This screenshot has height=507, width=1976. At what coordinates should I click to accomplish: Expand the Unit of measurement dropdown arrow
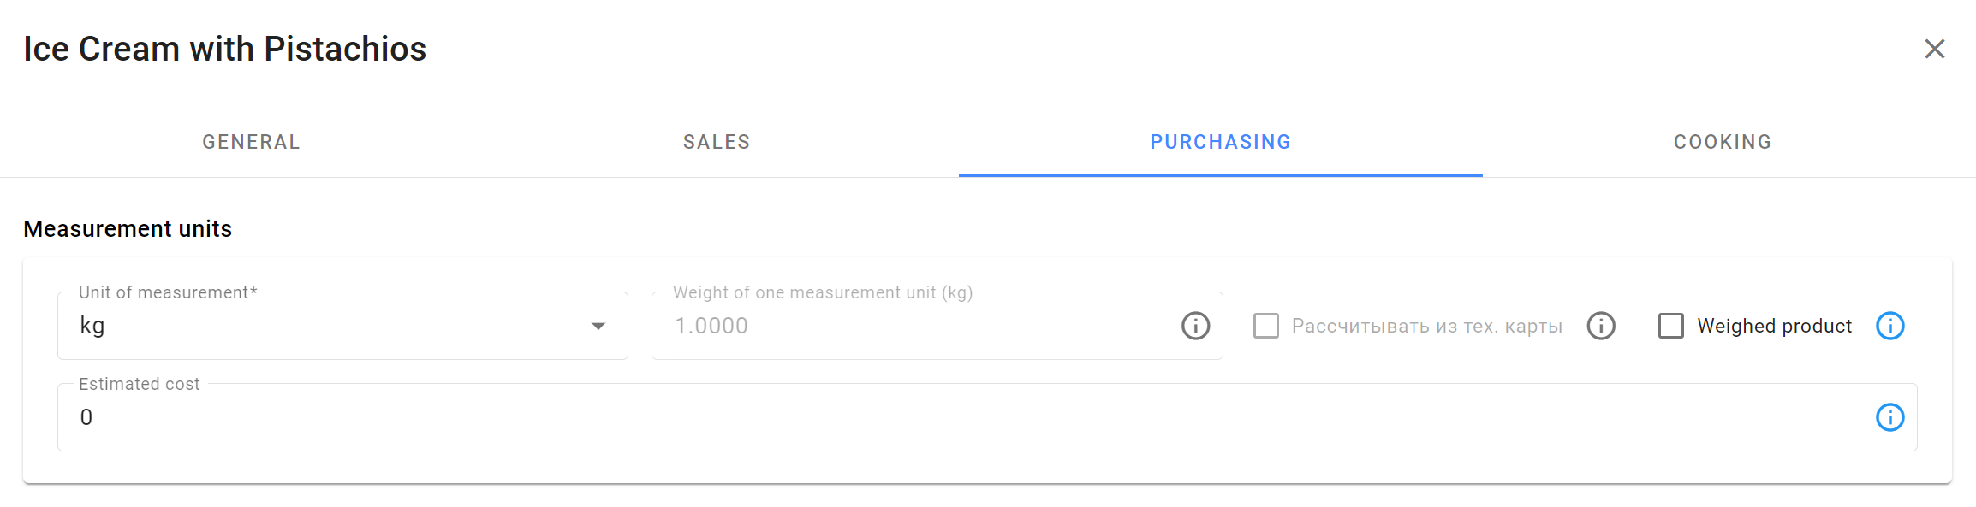coord(598,326)
